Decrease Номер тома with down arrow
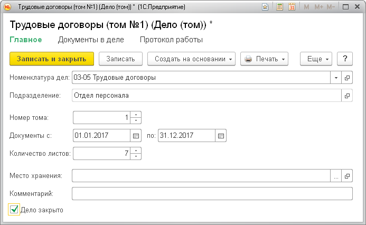366x225 pixels. (136, 120)
